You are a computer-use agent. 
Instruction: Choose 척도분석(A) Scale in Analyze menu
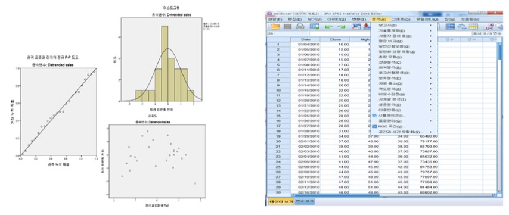click(x=404, y=89)
